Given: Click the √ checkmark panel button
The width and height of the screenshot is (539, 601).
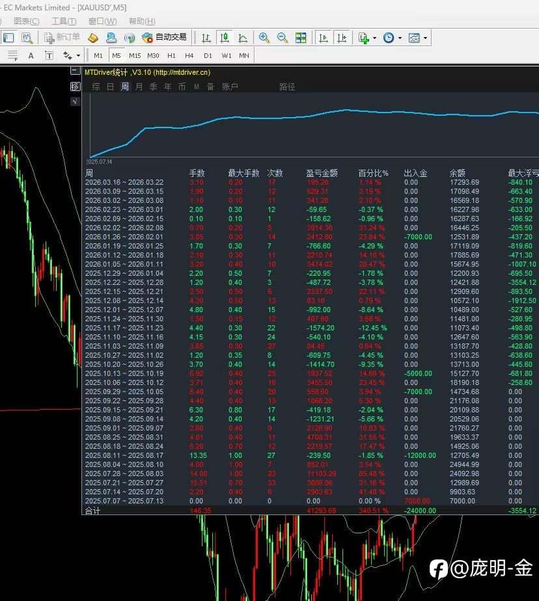Looking at the screenshot, I should (x=75, y=101).
